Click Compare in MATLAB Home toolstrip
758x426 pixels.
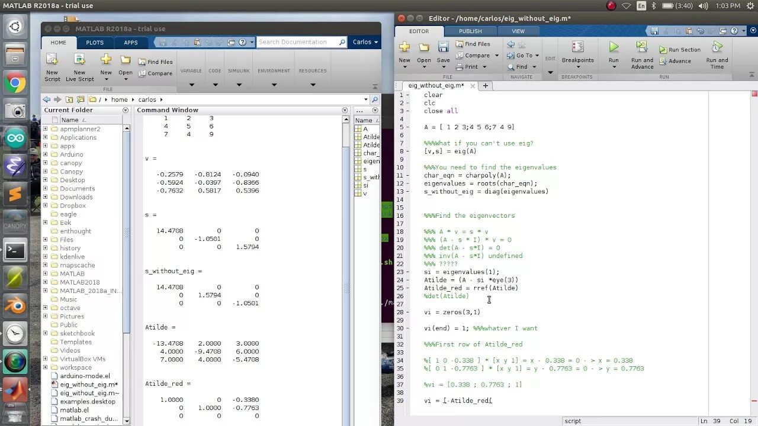[x=155, y=73]
